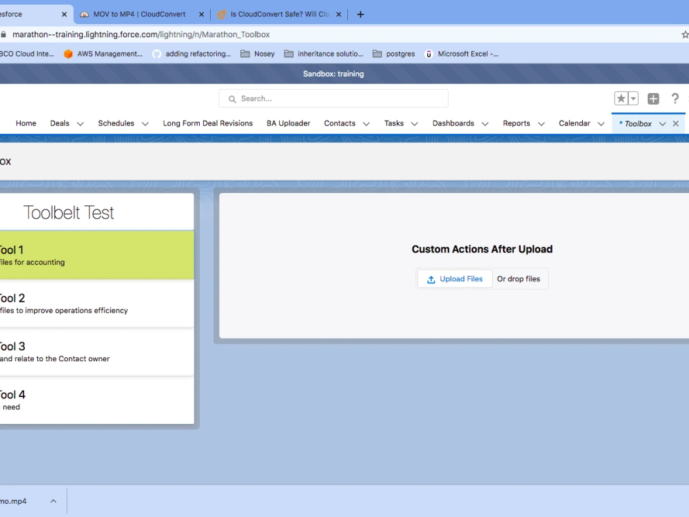Open the Nosey bookmarks folder
The image size is (689, 517).
click(258, 54)
